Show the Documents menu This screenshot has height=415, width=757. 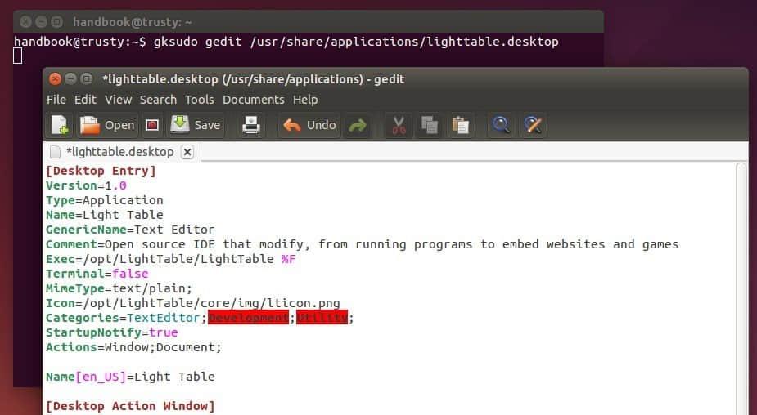[x=253, y=100]
